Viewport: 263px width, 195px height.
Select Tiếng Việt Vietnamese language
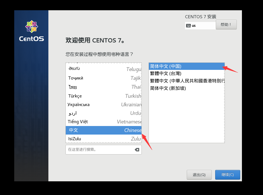104,122
